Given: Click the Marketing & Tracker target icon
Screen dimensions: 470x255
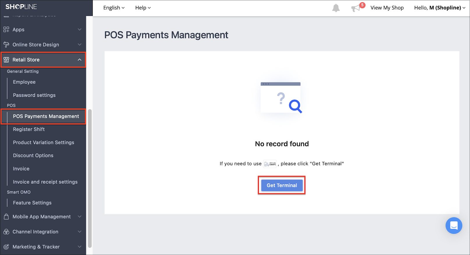Looking at the screenshot, I should point(6,247).
